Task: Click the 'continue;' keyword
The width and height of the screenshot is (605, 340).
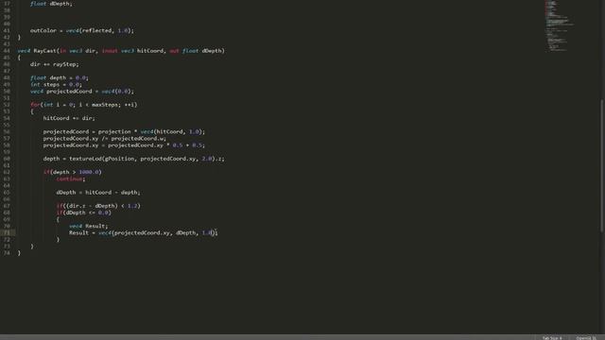Action: tap(71, 178)
